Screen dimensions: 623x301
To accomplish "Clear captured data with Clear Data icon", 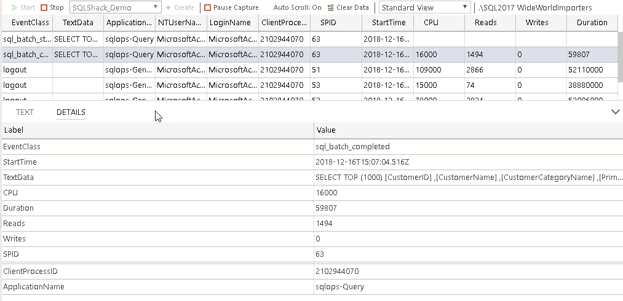I will (331, 8).
